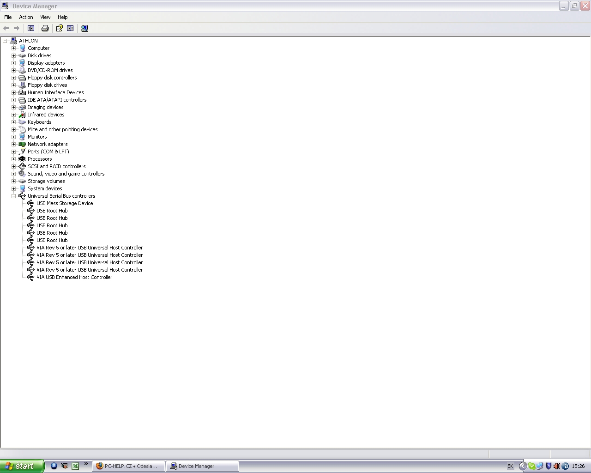Click the Storage volumes icon
Image resolution: width=591 pixels, height=473 pixels.
(x=22, y=181)
